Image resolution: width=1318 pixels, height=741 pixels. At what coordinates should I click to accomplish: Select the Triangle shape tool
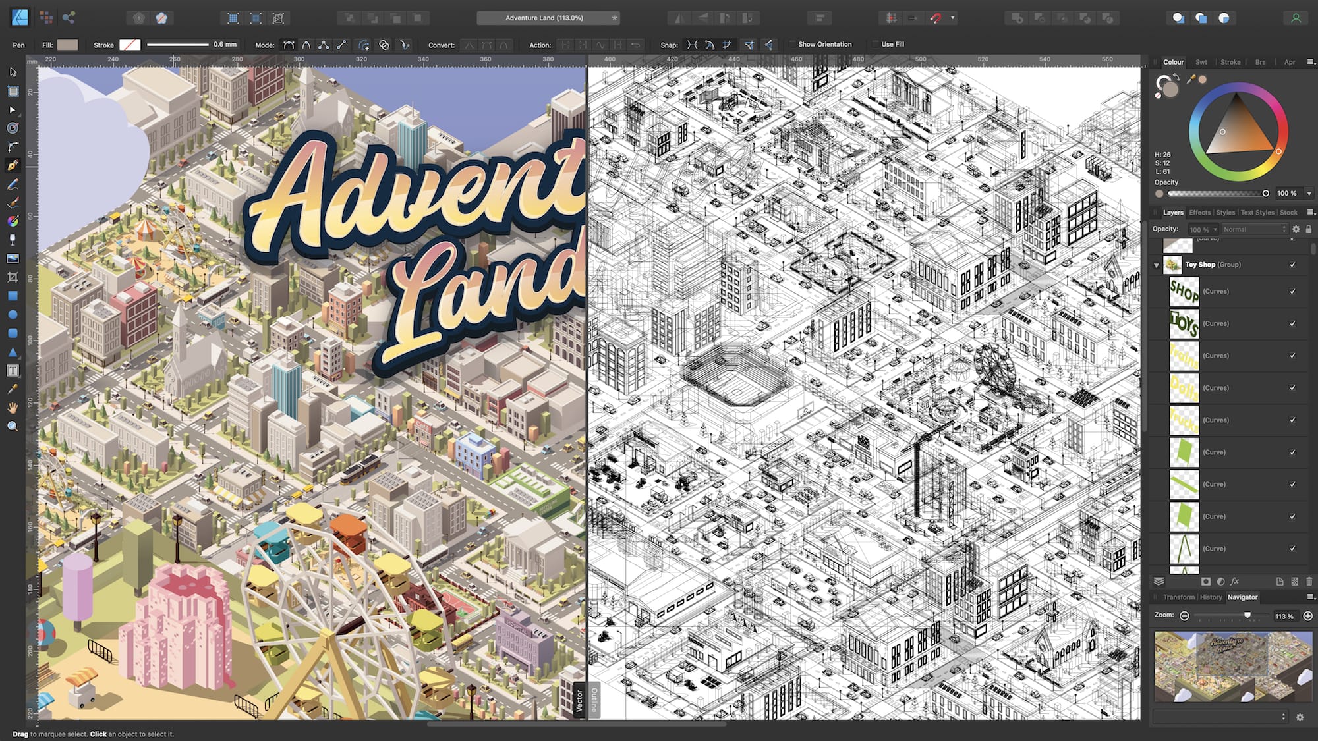pyautogui.click(x=13, y=352)
